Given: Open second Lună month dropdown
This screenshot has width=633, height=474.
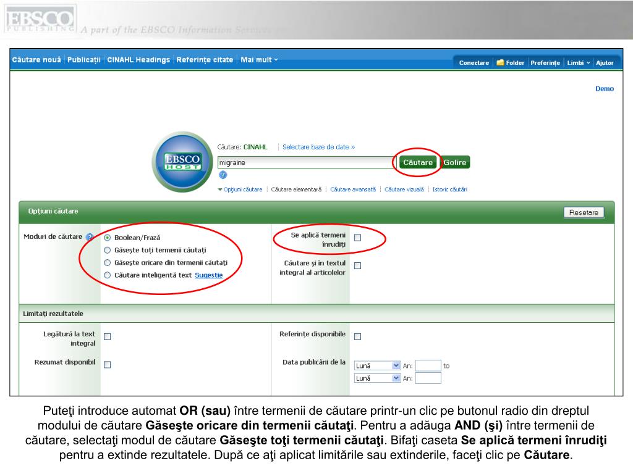Looking at the screenshot, I should [378, 378].
